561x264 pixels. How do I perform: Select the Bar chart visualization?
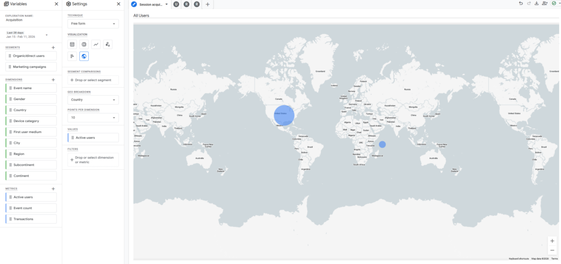(72, 56)
